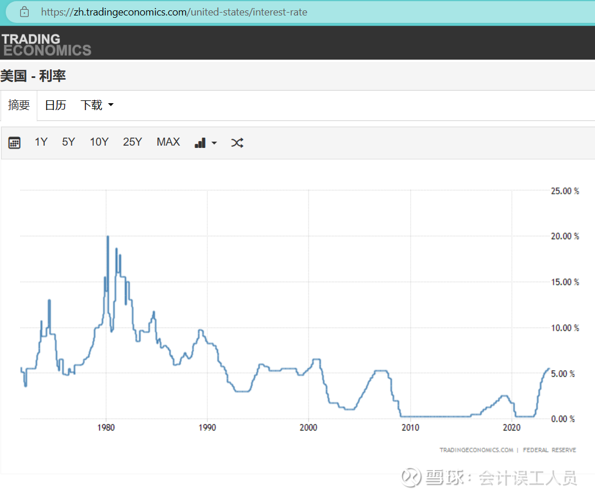Select the 10Y time range
This screenshot has height=496, width=595.
(x=99, y=142)
